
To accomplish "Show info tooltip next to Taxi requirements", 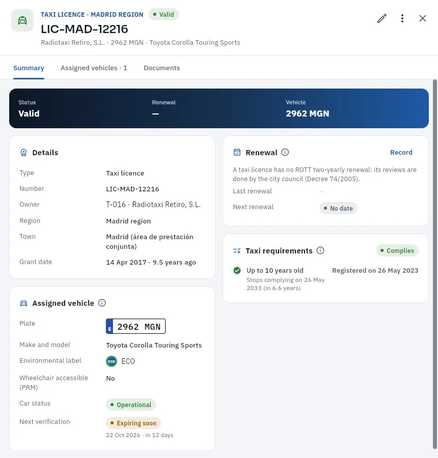I will 320,250.
